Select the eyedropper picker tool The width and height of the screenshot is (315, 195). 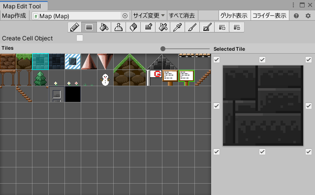pyautogui.click(x=178, y=27)
